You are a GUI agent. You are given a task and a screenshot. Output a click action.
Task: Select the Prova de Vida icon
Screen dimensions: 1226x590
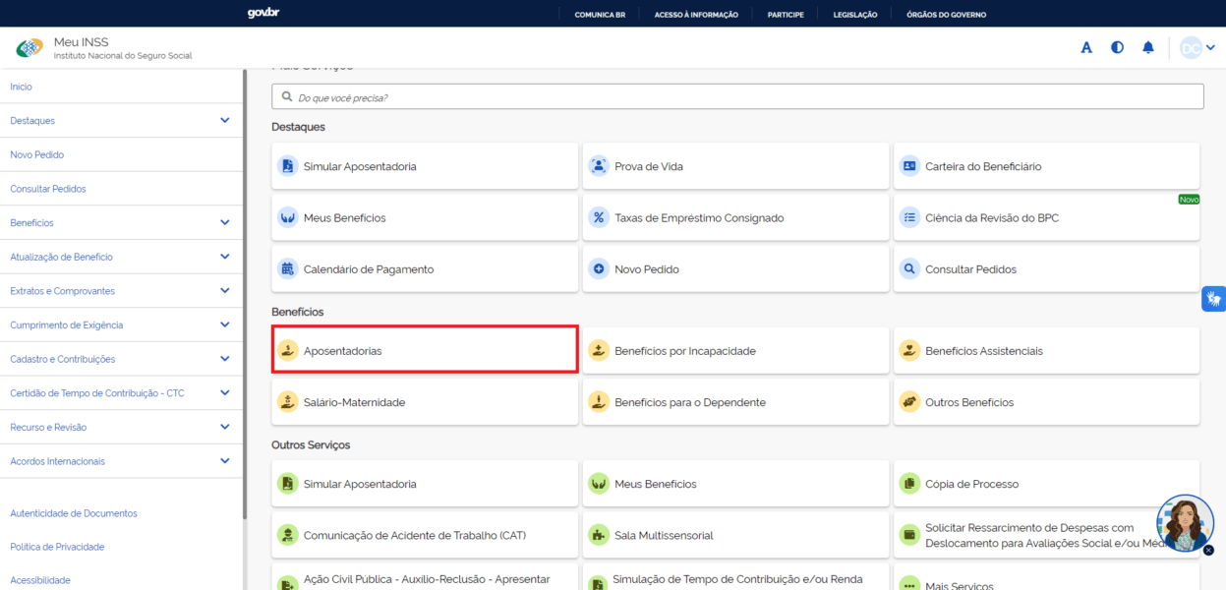pyautogui.click(x=598, y=165)
